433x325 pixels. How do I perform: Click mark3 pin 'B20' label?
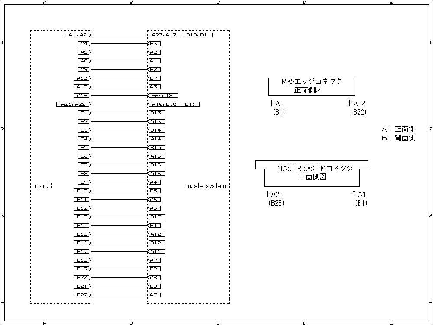[x=82, y=277]
